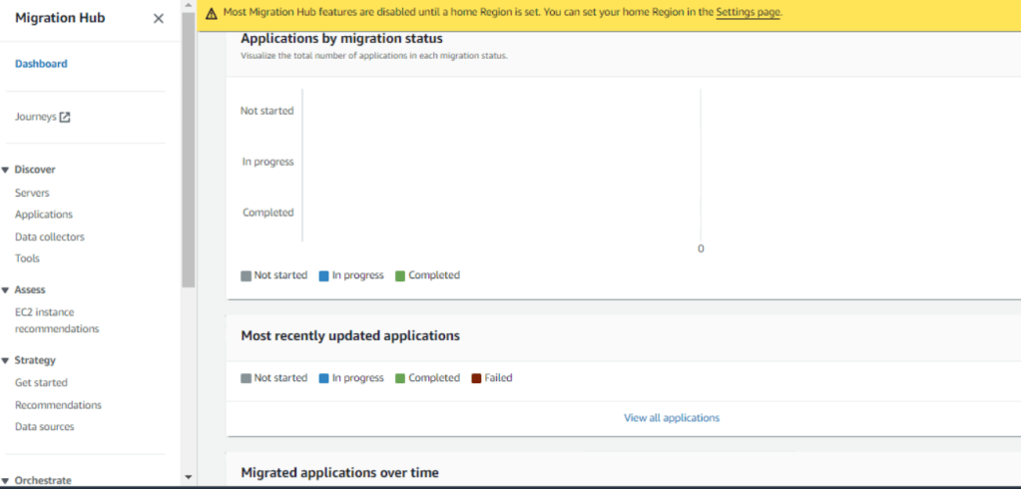This screenshot has height=489, width=1021.
Task: Open the Settings page link in banner
Action: click(748, 13)
